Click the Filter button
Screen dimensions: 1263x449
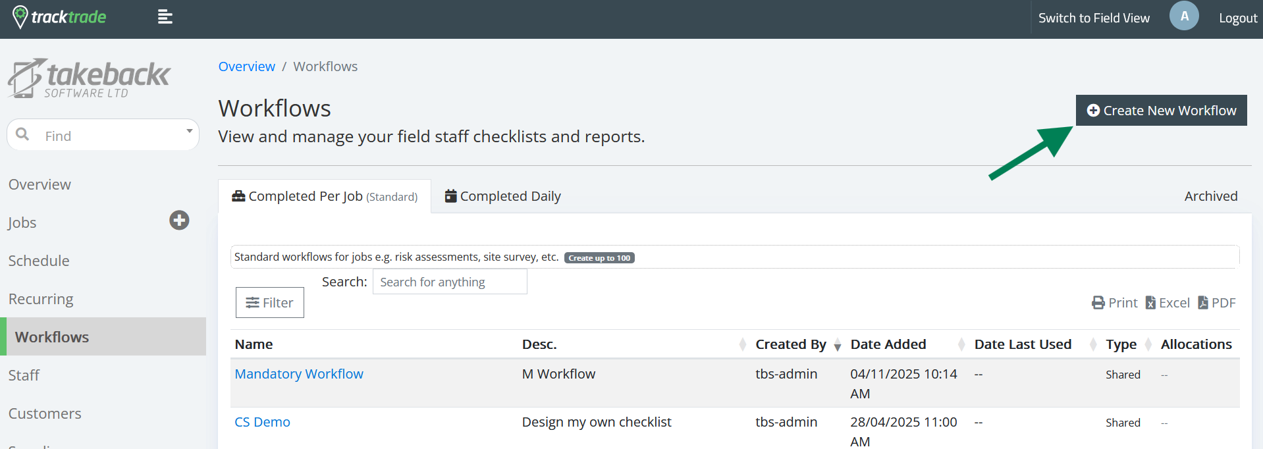click(x=270, y=303)
